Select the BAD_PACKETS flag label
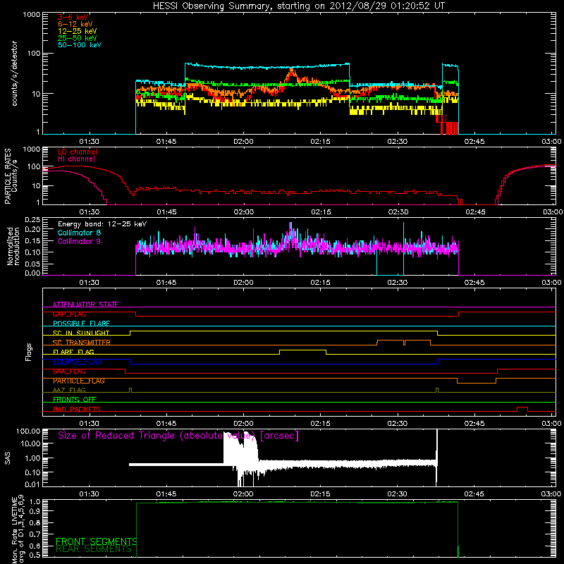This screenshot has height=564, width=564. [x=77, y=409]
